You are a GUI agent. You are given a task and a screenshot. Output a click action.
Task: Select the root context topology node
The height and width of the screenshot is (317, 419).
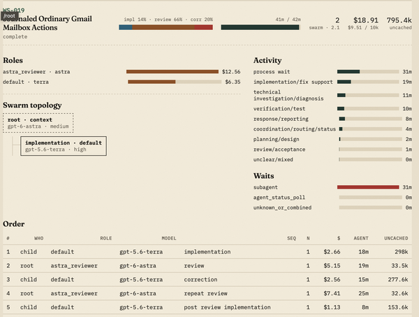click(38, 123)
